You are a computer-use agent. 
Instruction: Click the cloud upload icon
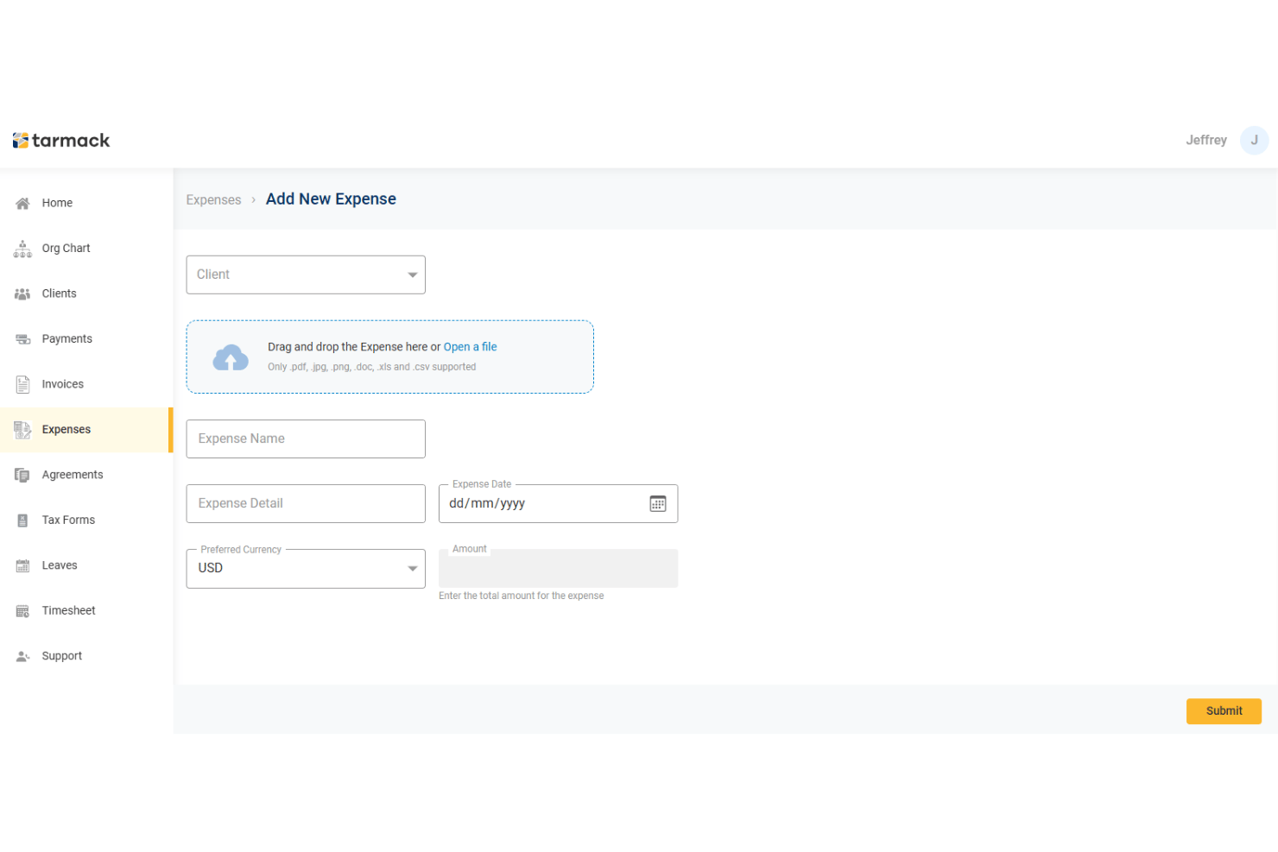231,357
